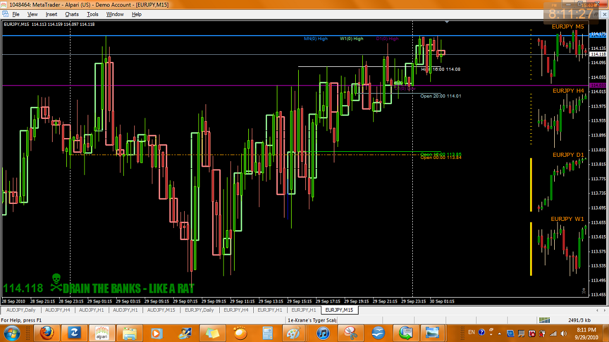This screenshot has height=342, width=609.
Task: Click the Open 00:00 113.84 label
Action: 440,157
